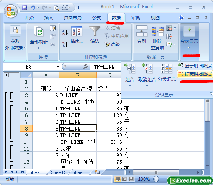The image size is (213, 185).
Task: Click the Subtotal (分类汇总) icon
Action: click(x=166, y=69)
